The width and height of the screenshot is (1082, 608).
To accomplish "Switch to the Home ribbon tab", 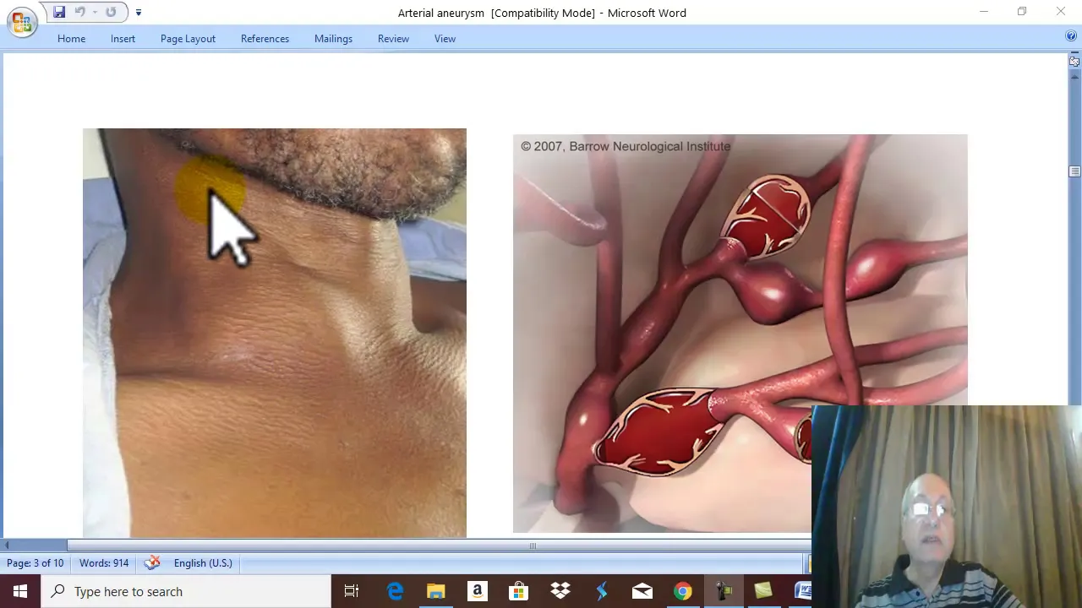I will 71,39.
